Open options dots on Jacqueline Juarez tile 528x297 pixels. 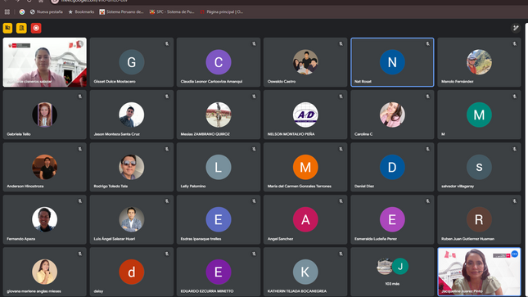(x=515, y=254)
